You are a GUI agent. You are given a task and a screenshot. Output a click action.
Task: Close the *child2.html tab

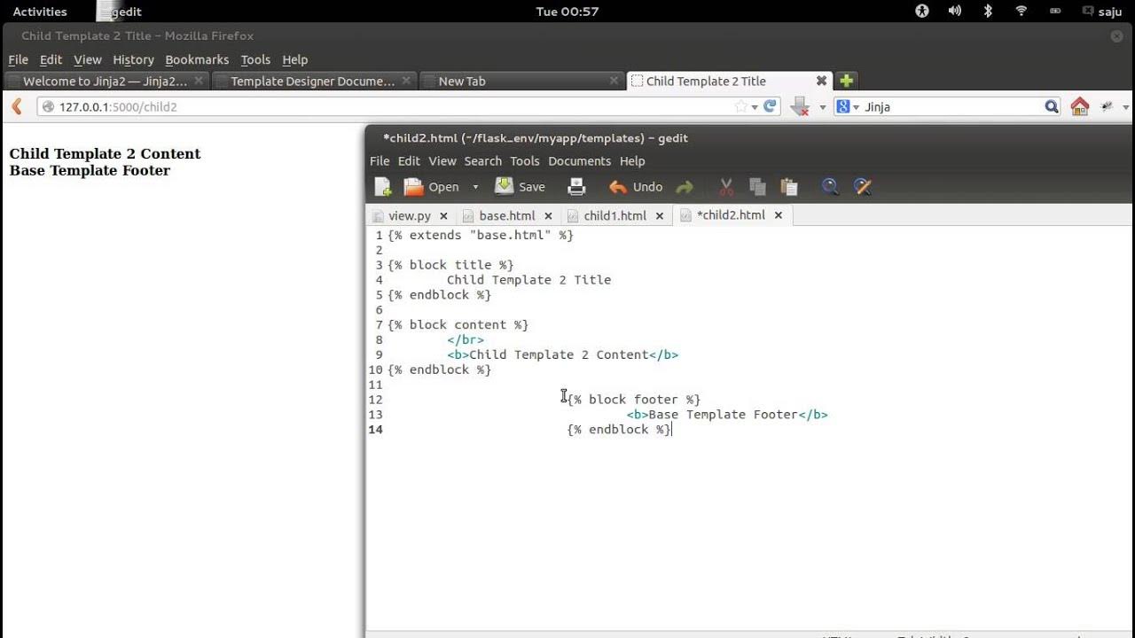tap(779, 215)
